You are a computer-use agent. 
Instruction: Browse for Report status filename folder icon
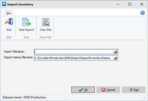pos(116,58)
